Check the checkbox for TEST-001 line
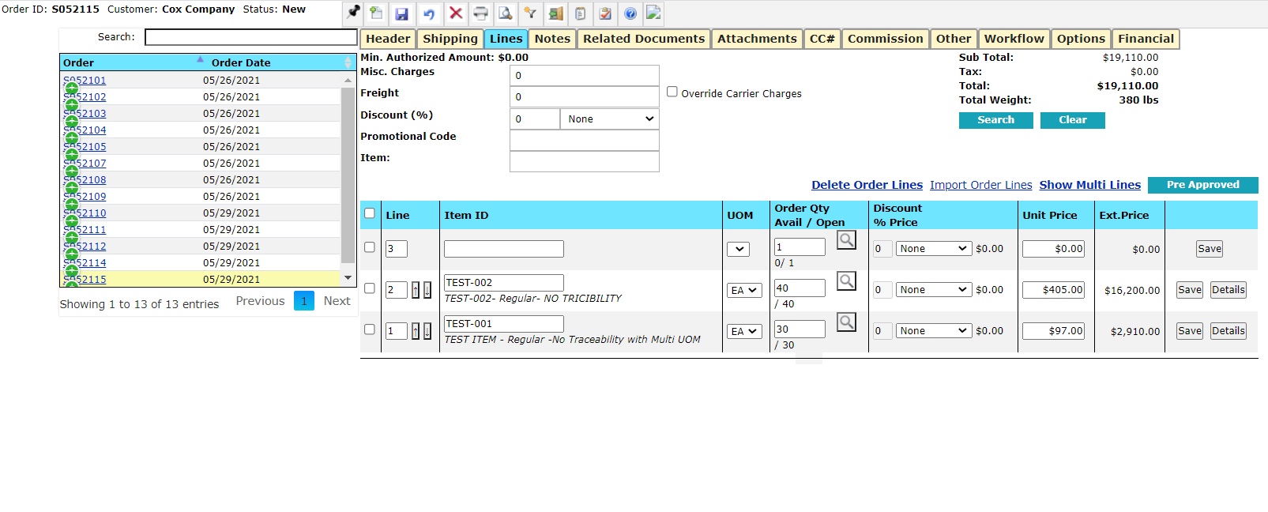 point(370,329)
